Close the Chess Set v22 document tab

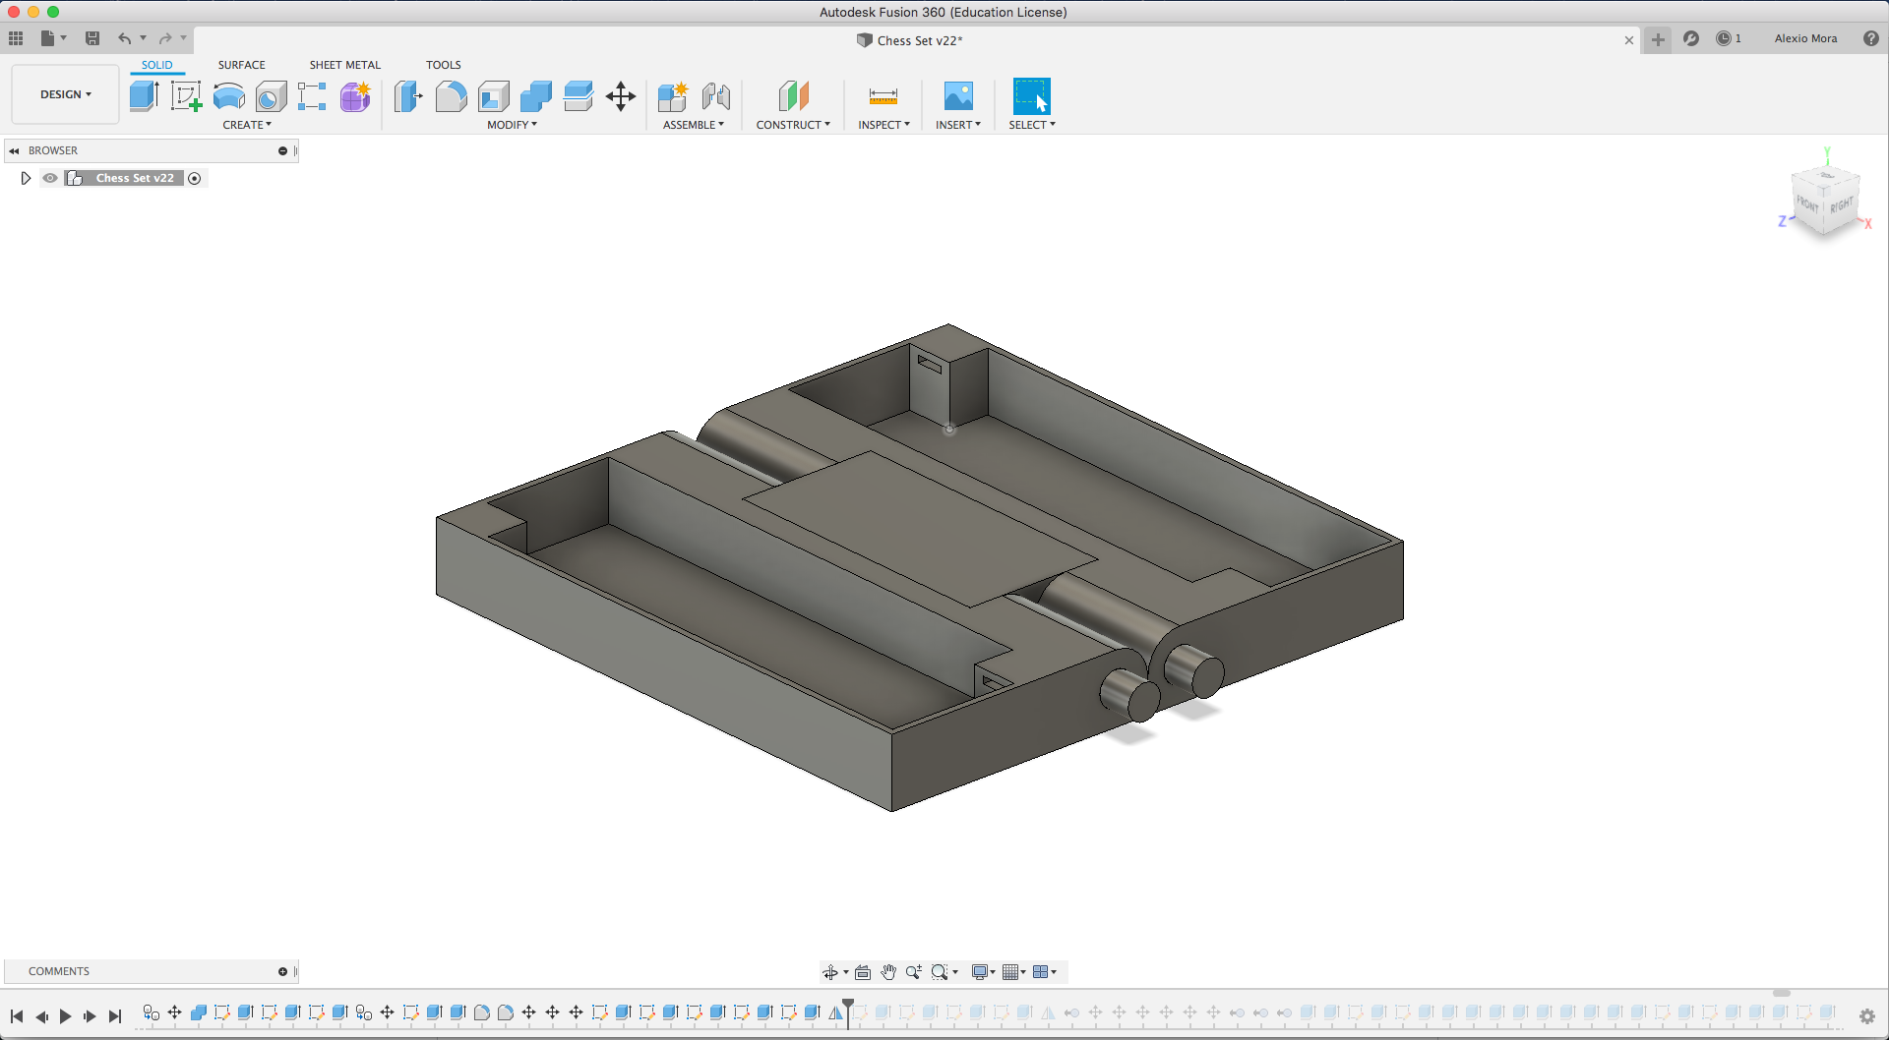click(x=1629, y=40)
